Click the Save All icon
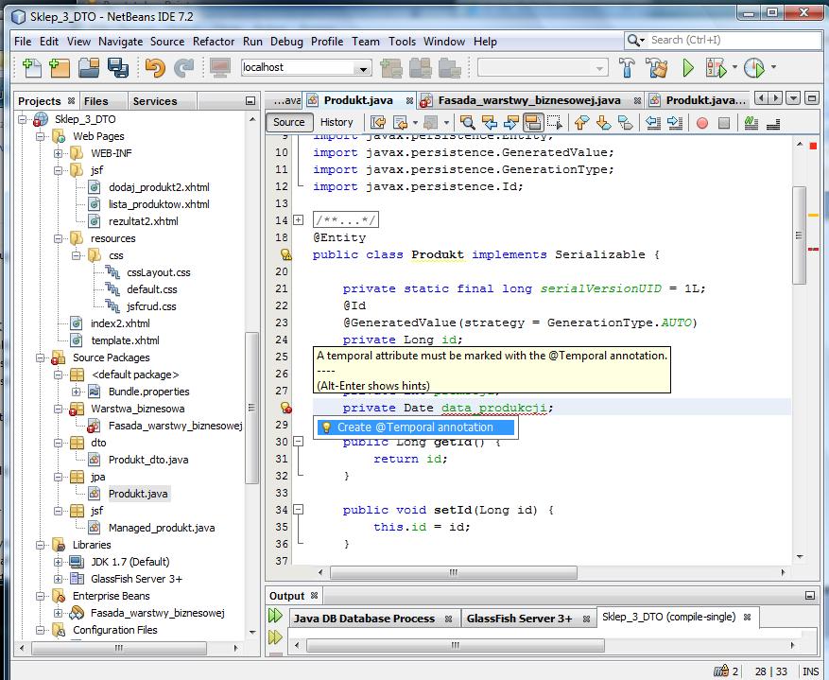 click(117, 68)
